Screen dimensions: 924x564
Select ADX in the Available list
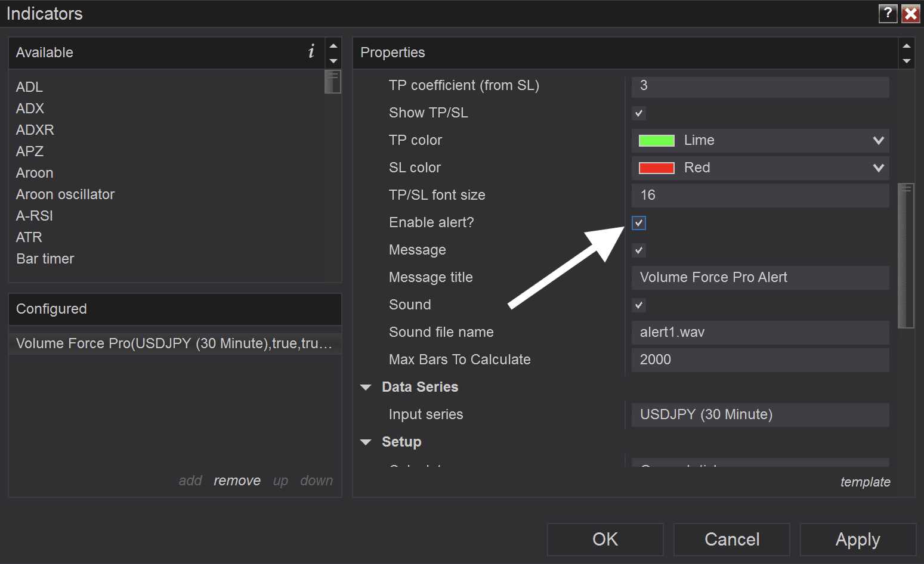pos(30,109)
